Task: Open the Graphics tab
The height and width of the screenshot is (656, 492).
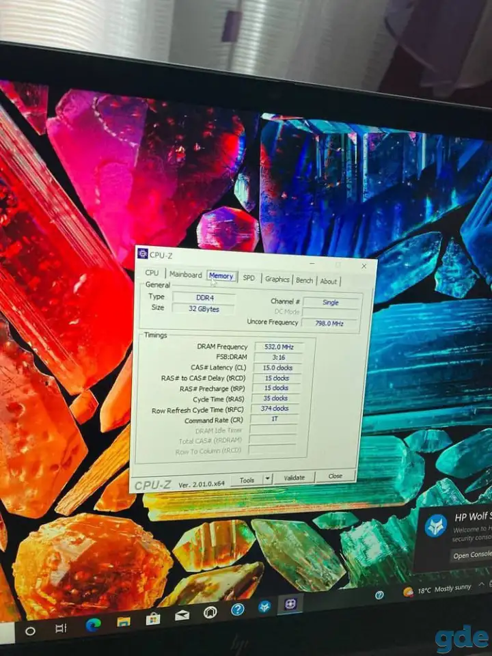Action: coord(277,279)
